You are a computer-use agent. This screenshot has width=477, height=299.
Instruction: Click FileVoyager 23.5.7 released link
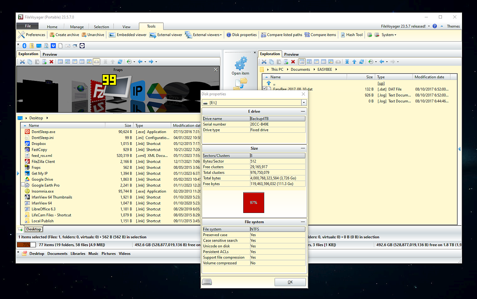403,26
